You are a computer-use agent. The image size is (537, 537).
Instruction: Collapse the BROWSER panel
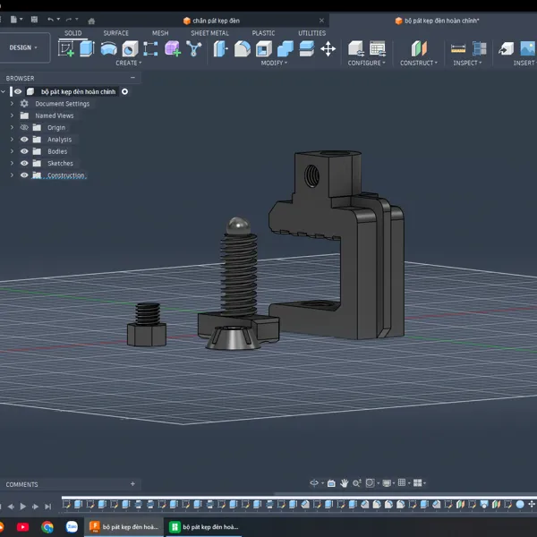coord(132,78)
